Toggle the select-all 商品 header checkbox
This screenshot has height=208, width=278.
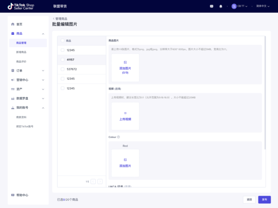(x=63, y=41)
